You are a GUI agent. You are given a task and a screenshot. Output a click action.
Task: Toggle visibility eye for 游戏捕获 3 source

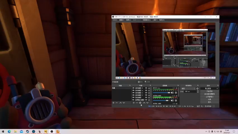pos(146,93)
